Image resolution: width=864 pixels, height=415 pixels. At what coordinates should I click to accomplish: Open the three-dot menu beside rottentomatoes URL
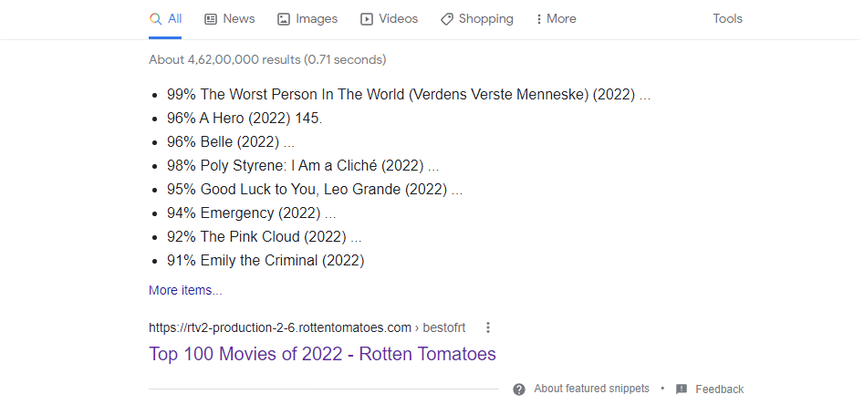(x=487, y=328)
